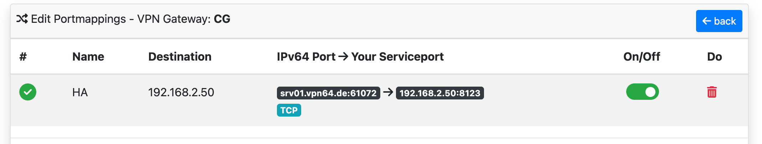762x144 pixels.
Task: Click the 192.168.2.50 destination address
Action: click(181, 93)
